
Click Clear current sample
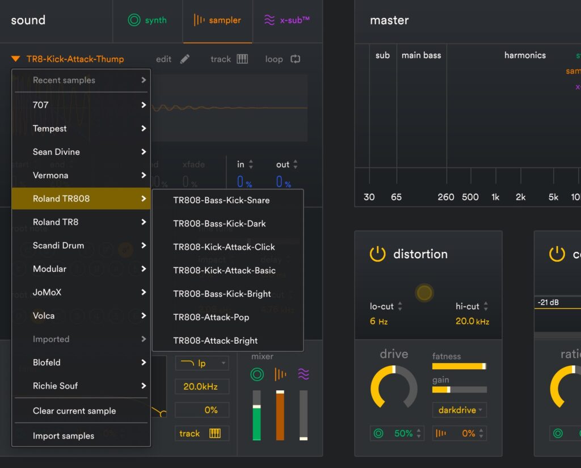coord(74,411)
